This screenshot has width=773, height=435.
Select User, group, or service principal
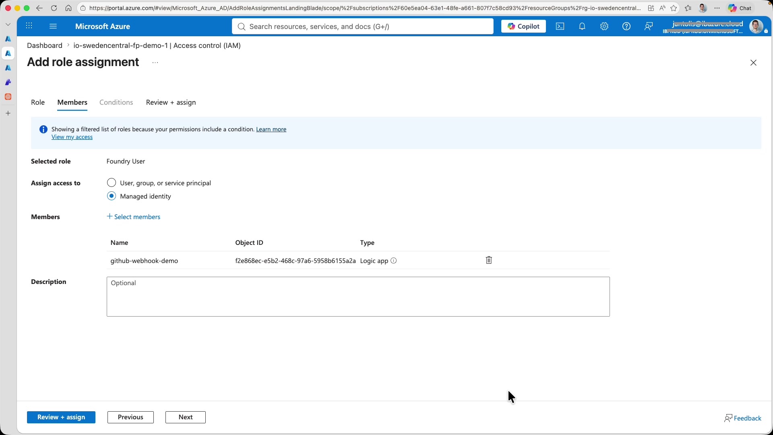tap(112, 183)
